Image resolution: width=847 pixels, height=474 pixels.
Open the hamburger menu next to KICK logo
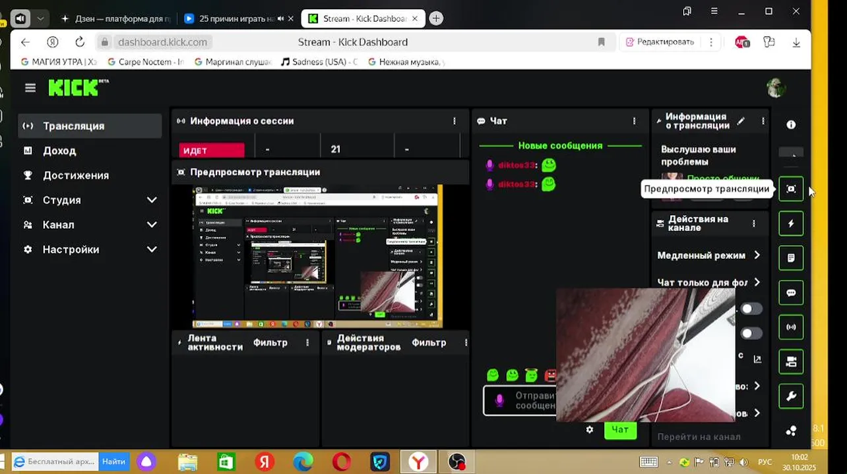(x=30, y=88)
